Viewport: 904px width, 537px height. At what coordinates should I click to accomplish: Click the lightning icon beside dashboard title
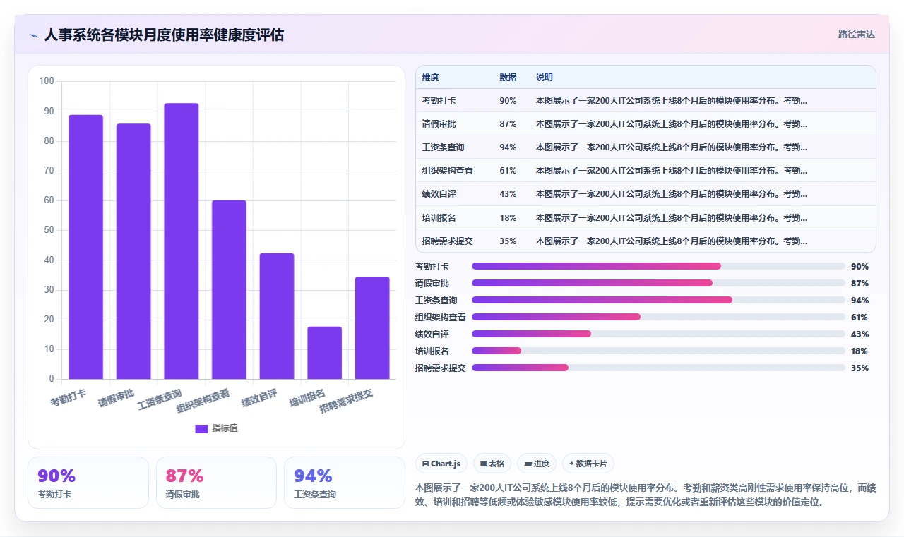pos(33,35)
